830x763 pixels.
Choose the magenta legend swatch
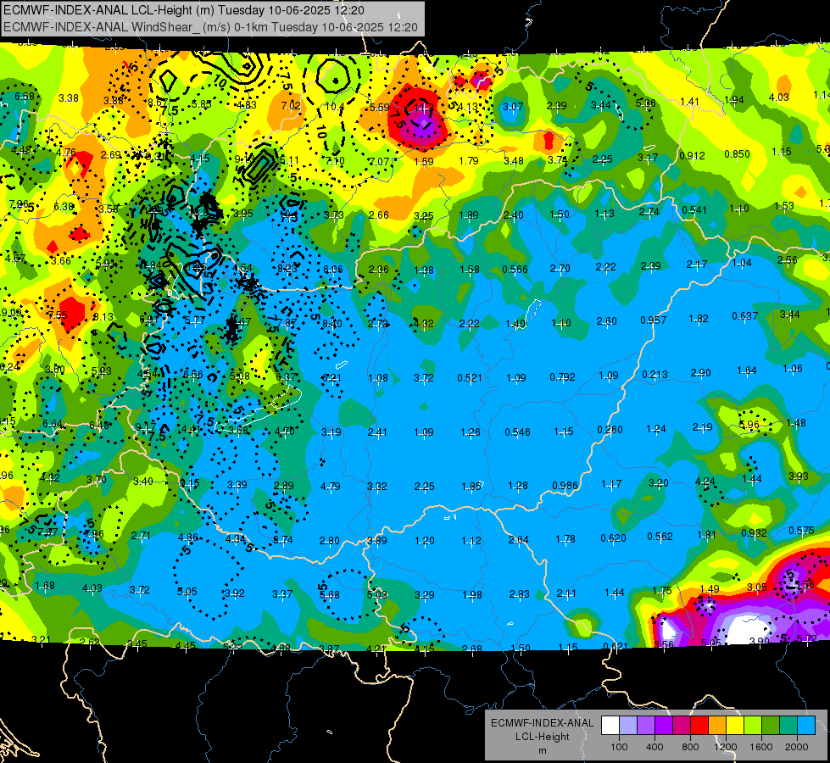pos(682,726)
